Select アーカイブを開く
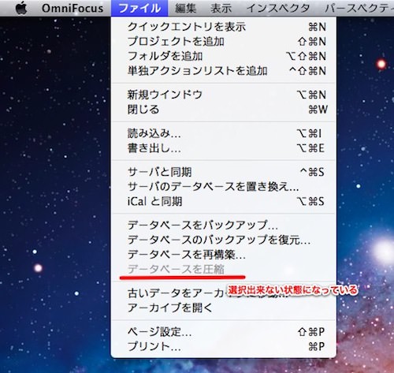This screenshot has height=373, width=394. pyautogui.click(x=224, y=308)
